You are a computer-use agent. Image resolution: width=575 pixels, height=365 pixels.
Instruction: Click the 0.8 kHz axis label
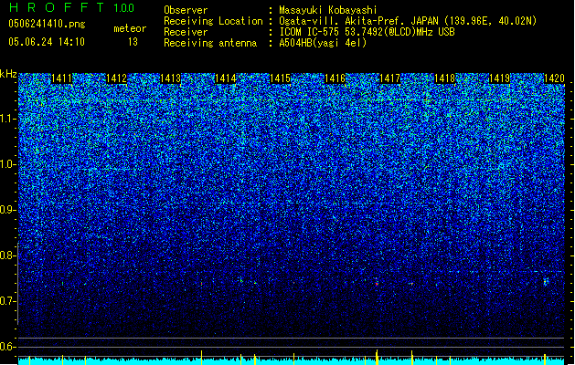pyautogui.click(x=8, y=255)
